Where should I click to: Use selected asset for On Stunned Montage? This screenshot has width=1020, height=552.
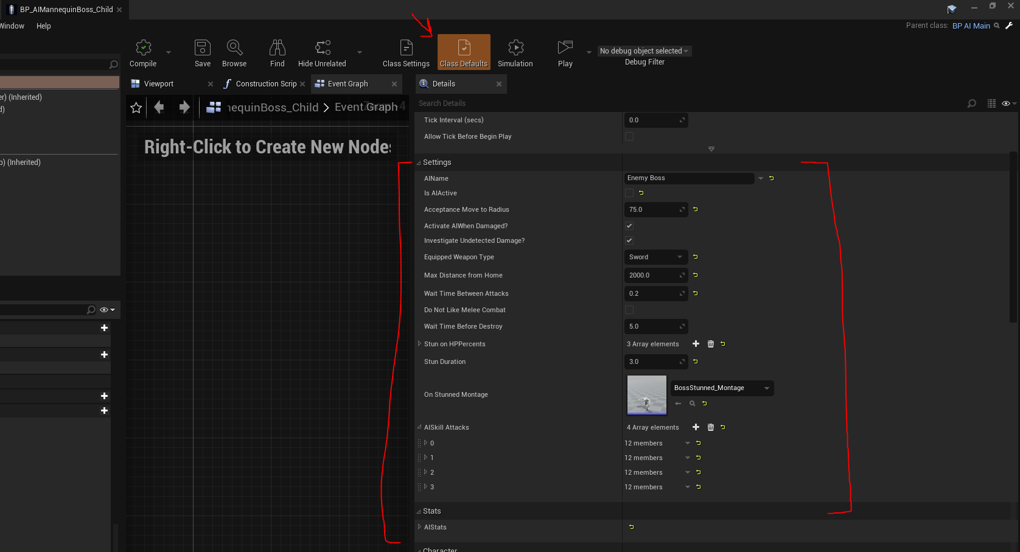point(678,404)
